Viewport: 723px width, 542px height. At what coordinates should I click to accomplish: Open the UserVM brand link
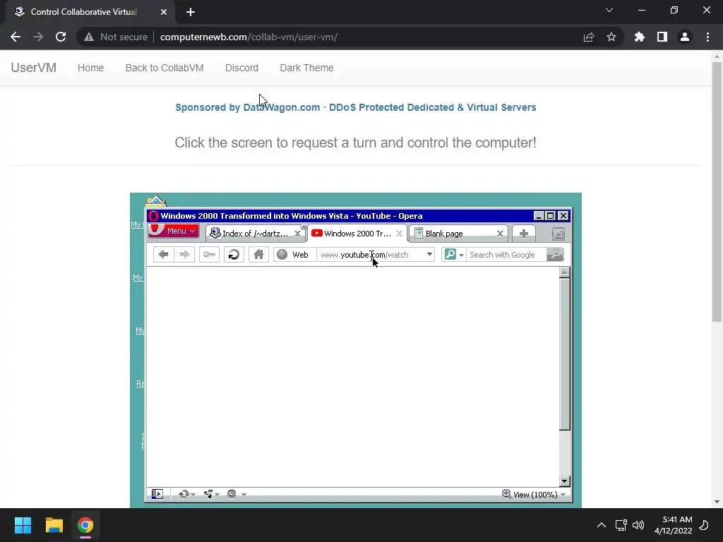(x=34, y=68)
